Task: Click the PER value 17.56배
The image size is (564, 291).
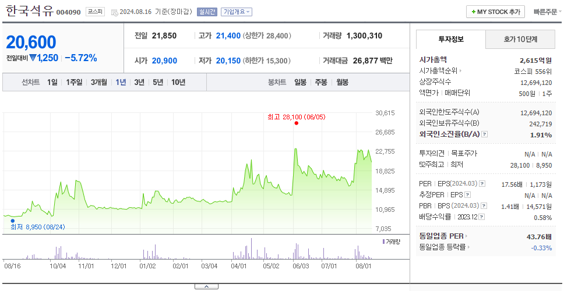Action: (512, 184)
